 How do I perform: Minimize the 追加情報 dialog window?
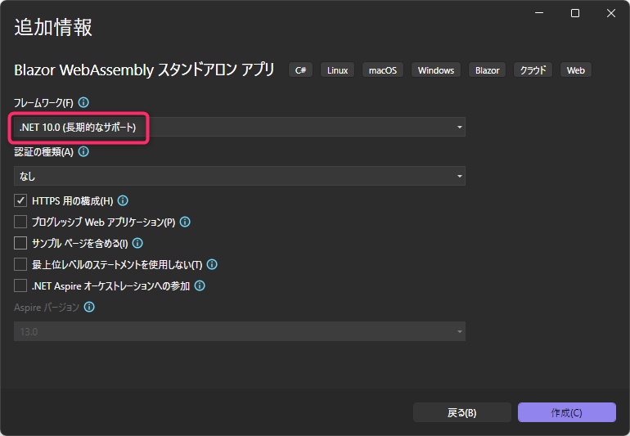click(x=539, y=13)
